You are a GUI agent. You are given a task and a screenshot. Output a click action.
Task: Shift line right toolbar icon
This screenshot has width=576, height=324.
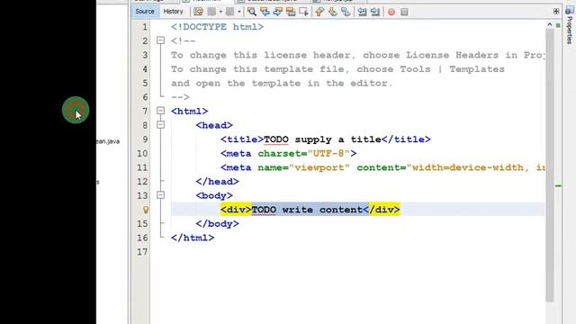[375, 12]
